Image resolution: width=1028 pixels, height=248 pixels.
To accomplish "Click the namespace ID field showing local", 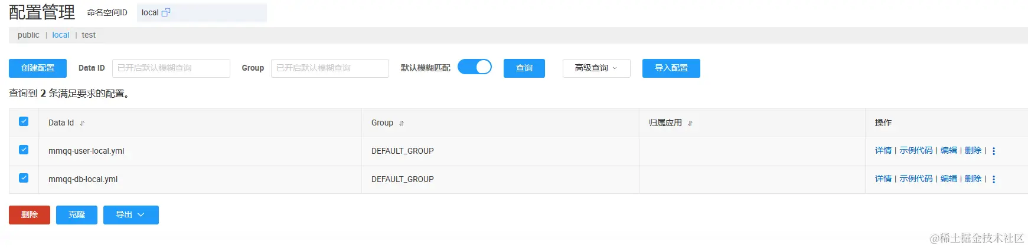I will [202, 13].
